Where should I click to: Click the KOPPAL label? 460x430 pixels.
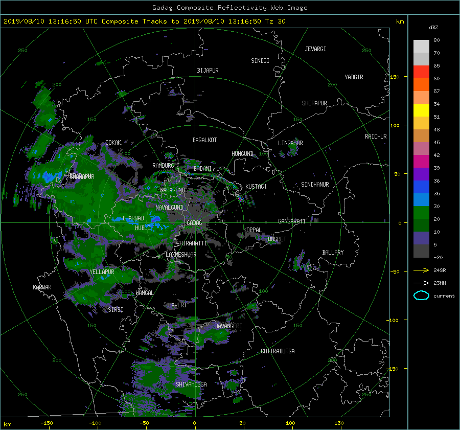pos(252,230)
